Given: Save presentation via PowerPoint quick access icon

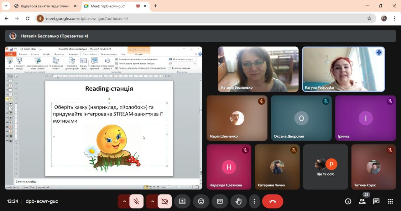Looking at the screenshot, I should [11, 49].
